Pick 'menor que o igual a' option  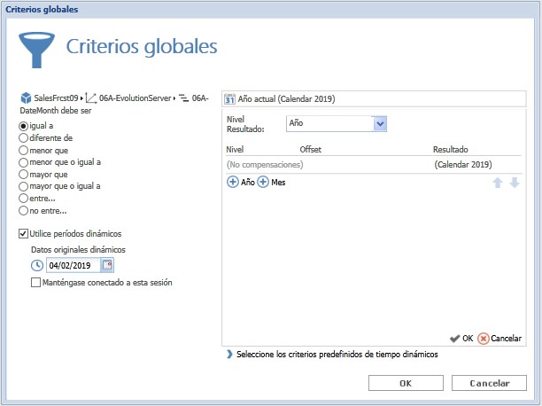click(x=24, y=162)
